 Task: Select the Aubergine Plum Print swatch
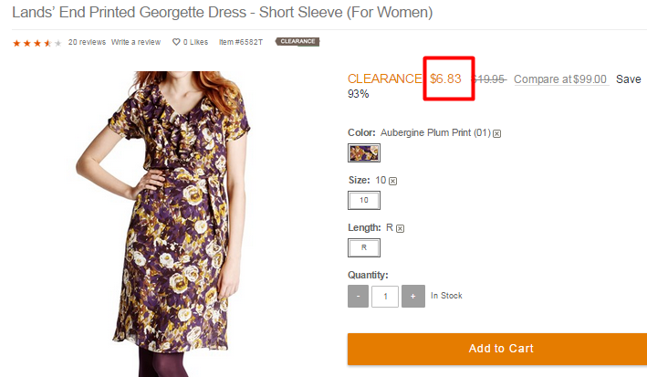tap(364, 153)
